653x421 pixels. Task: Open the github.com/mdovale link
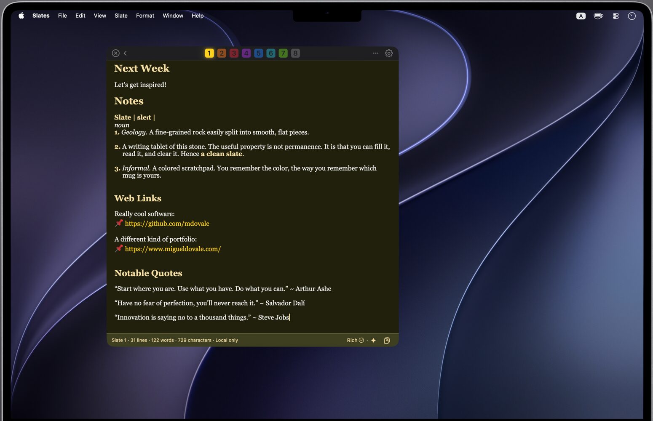167,224
